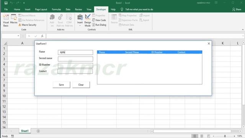Click the Redo icon in title bar
This screenshot has height=138, width=245.
(x=18, y=3)
